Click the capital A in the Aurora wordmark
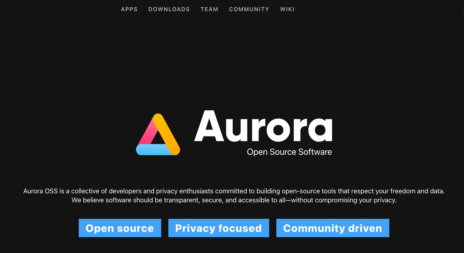 pos(209,127)
